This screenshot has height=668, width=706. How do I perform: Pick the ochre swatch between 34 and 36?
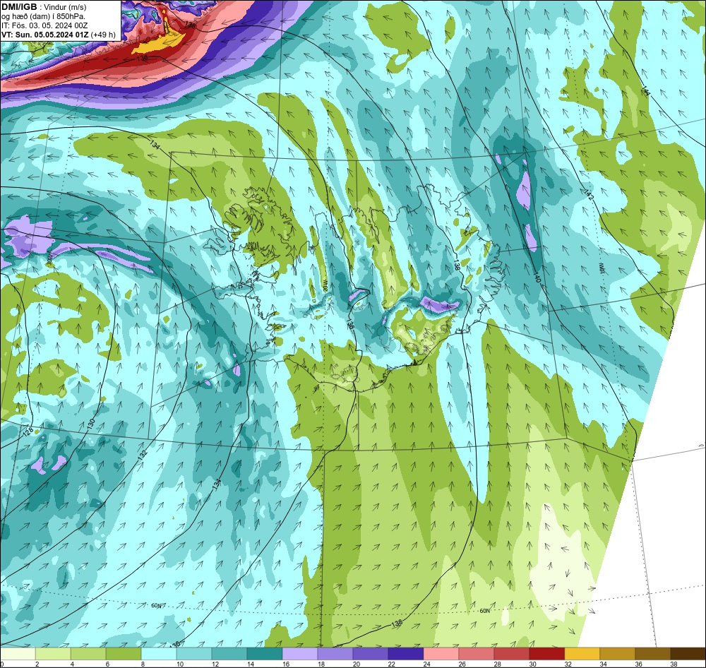[617, 654]
